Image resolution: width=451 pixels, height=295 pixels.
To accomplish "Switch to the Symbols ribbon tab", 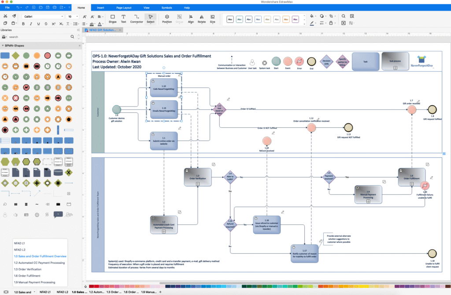I will (166, 8).
